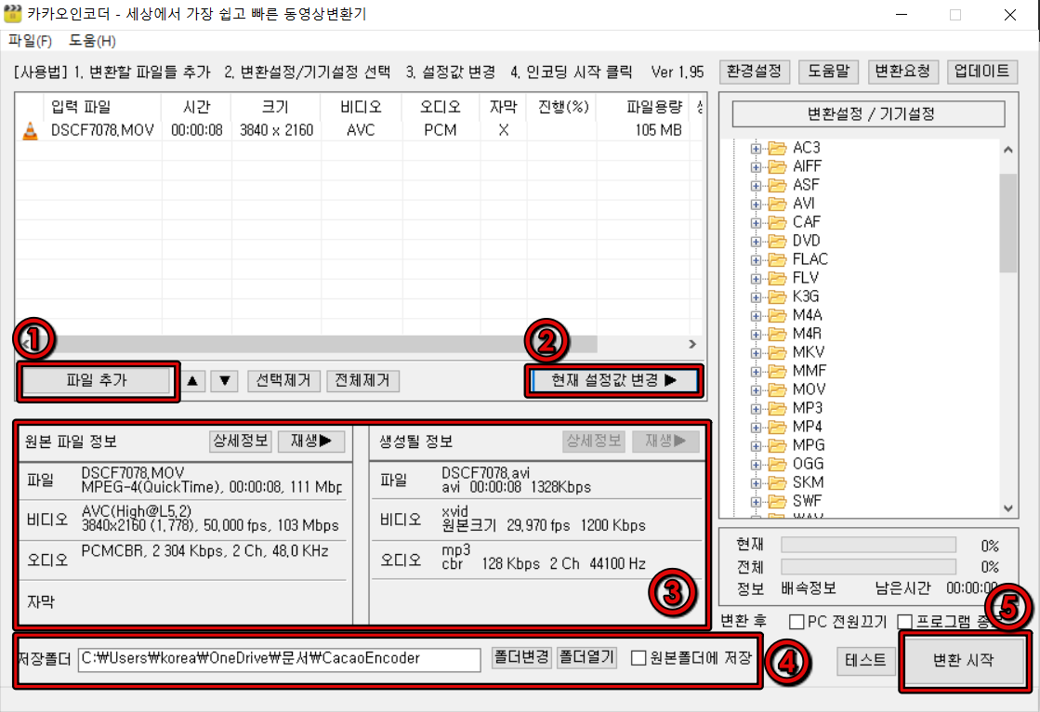Expand the SWF preset folder
Image resolution: width=1040 pixels, height=712 pixels.
756,501
